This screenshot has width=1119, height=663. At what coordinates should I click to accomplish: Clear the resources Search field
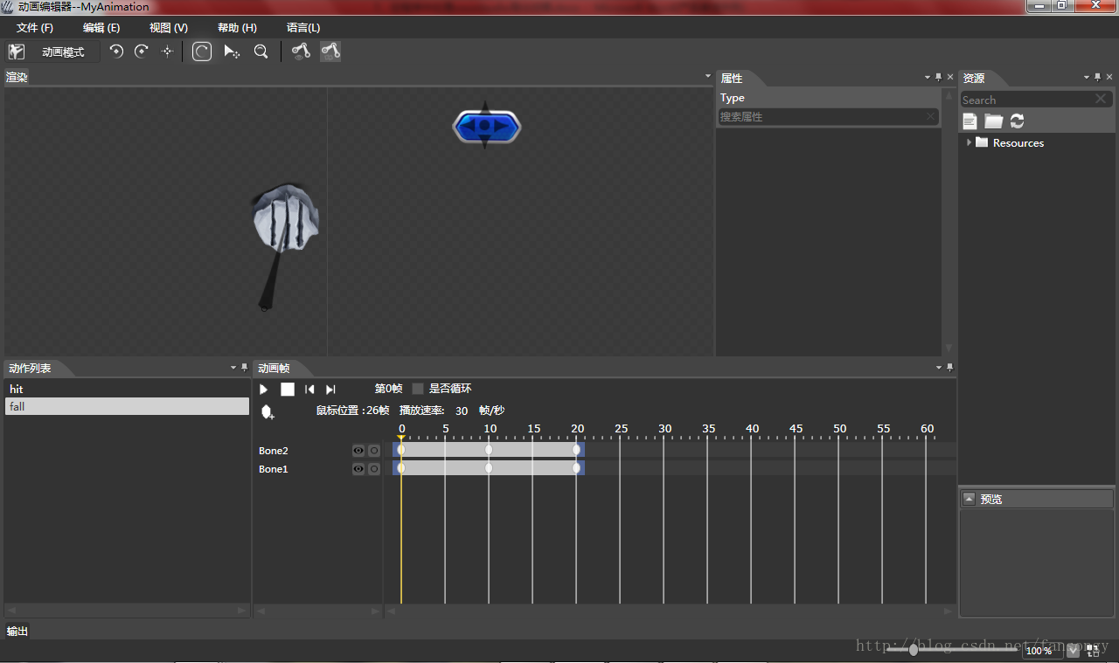click(1101, 100)
